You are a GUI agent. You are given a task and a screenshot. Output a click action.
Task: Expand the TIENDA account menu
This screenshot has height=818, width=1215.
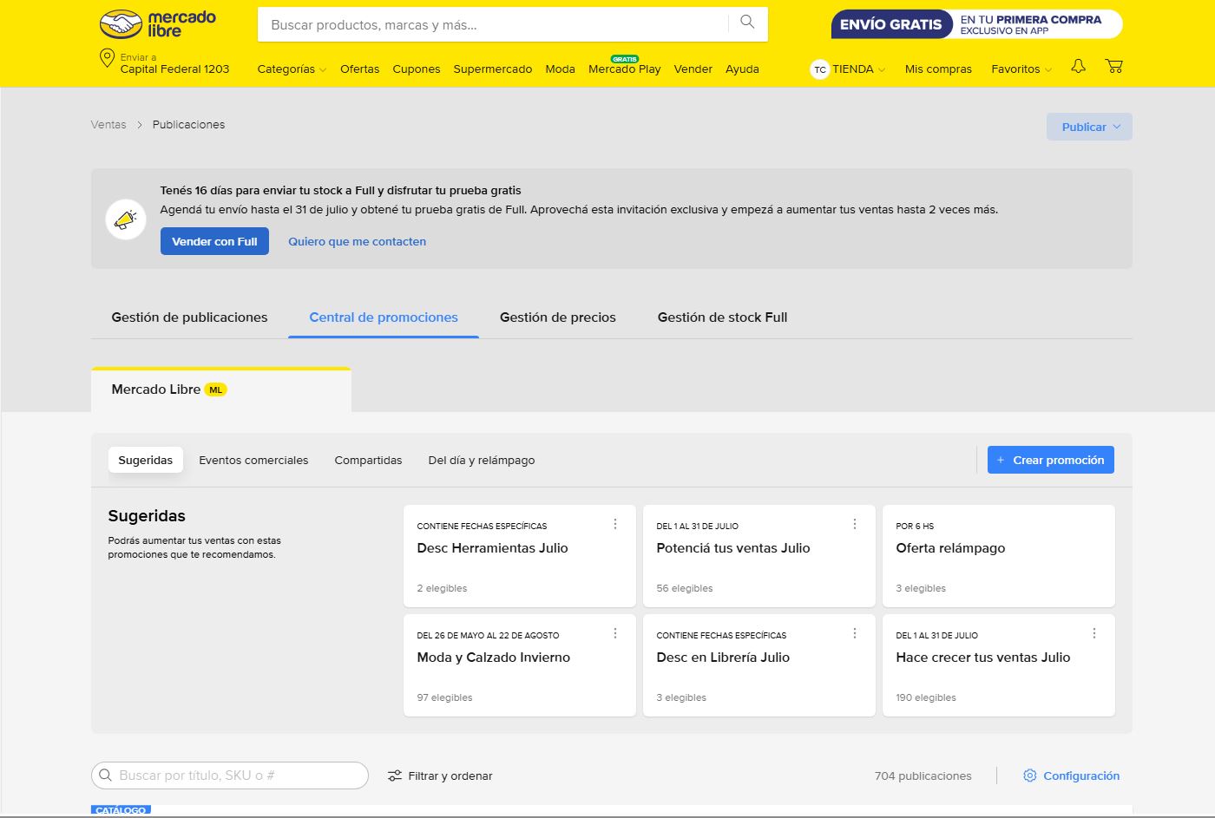849,69
